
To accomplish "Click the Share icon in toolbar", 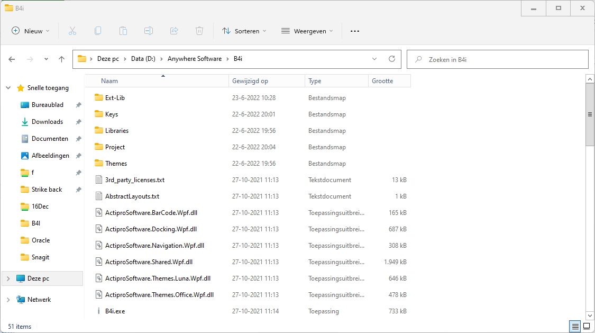I will point(174,31).
